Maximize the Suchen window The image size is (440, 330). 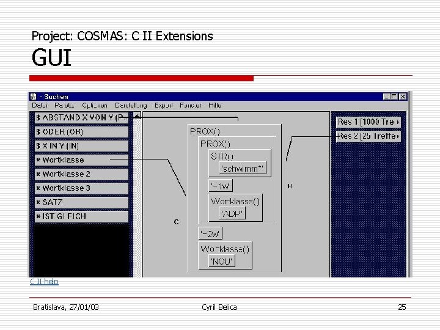coord(394,97)
